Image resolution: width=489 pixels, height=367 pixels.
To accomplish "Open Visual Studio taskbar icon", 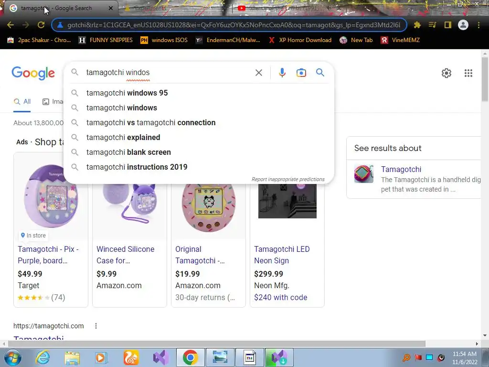I will [161, 357].
